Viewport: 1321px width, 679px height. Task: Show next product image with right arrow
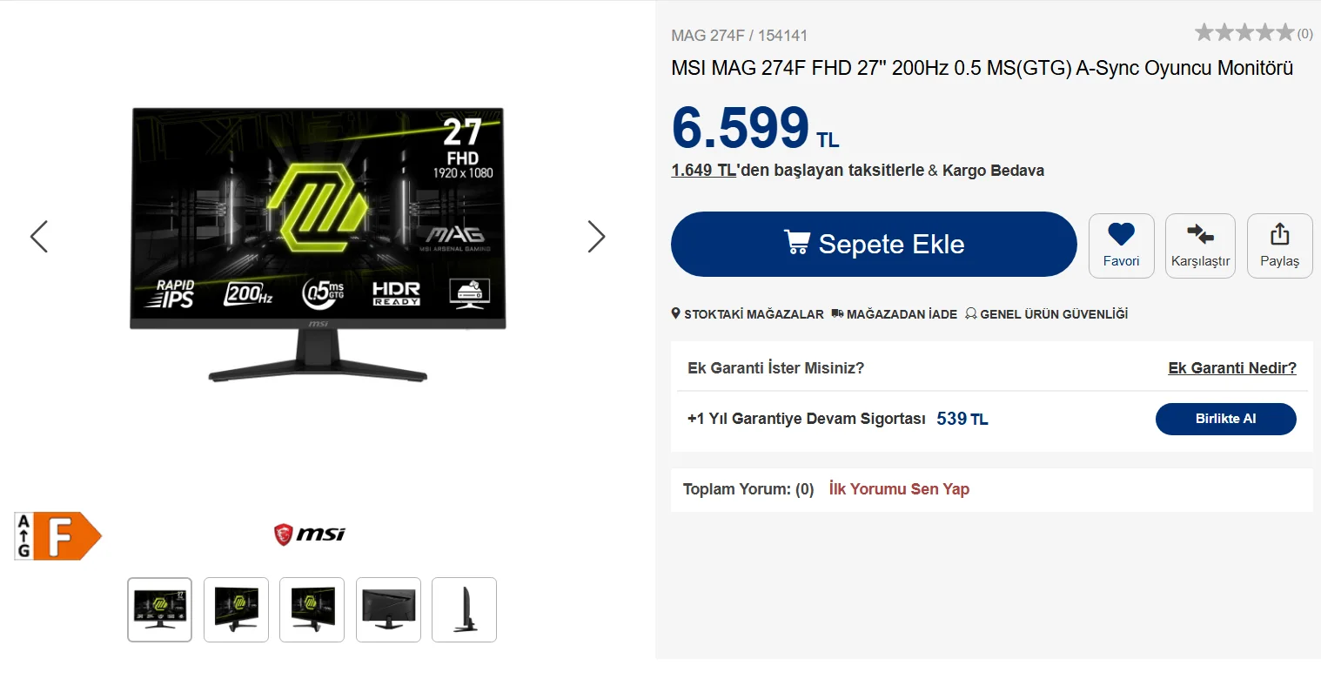[596, 236]
